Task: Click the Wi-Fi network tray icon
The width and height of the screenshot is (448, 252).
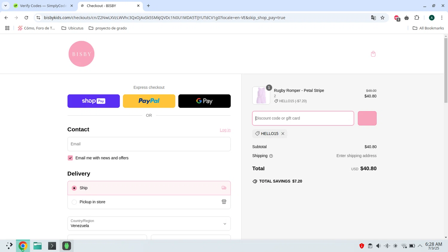Action: click(x=404, y=246)
